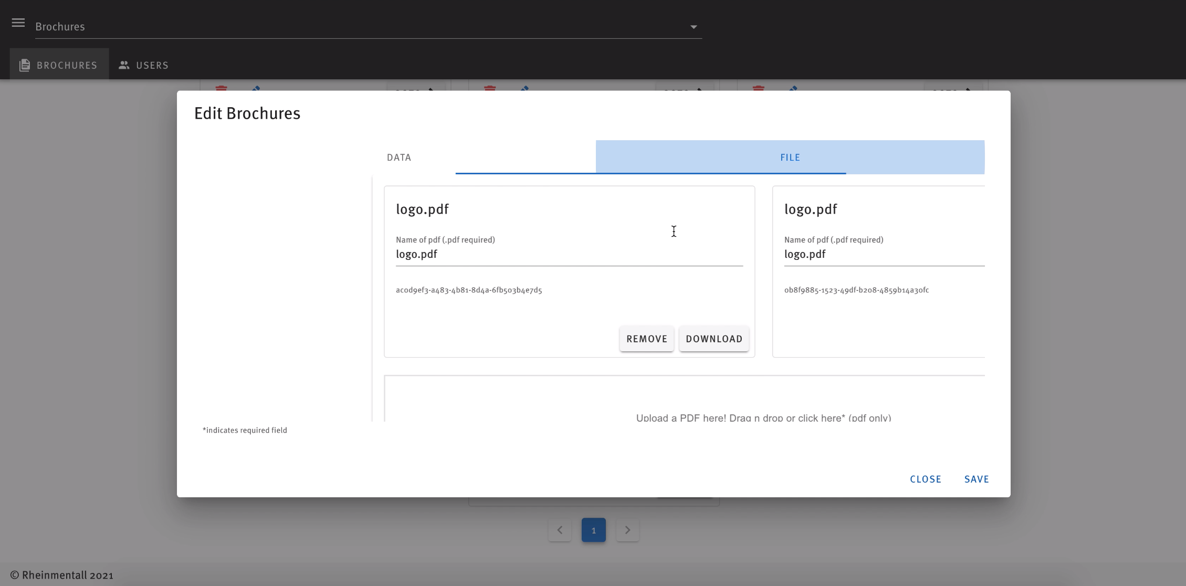Save the brochure changes
Viewport: 1186px width, 586px height.
[976, 479]
